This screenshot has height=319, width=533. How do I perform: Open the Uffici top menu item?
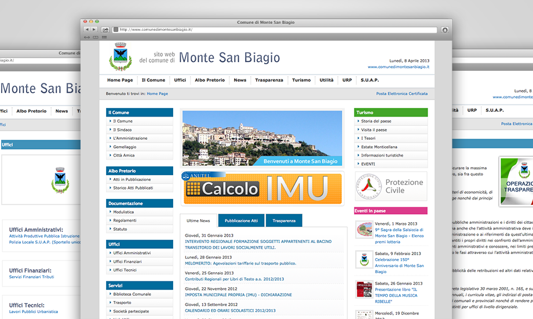(180, 80)
